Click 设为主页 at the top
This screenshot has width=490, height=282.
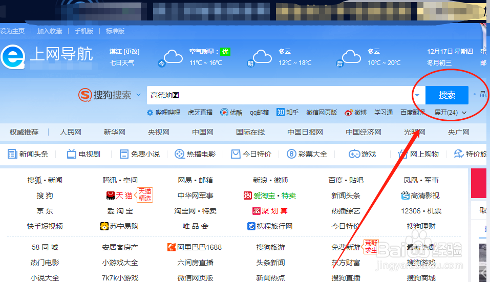pyautogui.click(x=12, y=31)
